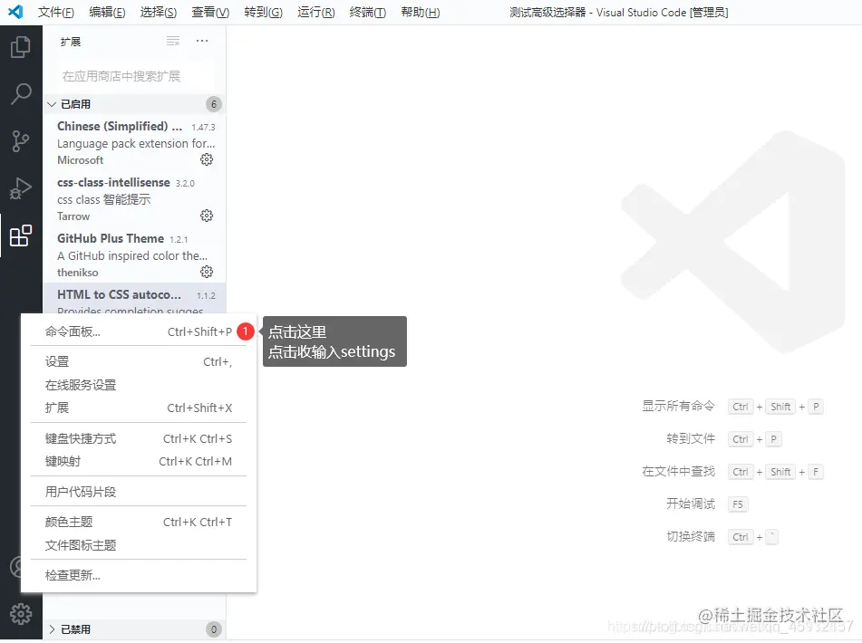Choose 颜色主题 menu entry

pyautogui.click(x=139, y=523)
